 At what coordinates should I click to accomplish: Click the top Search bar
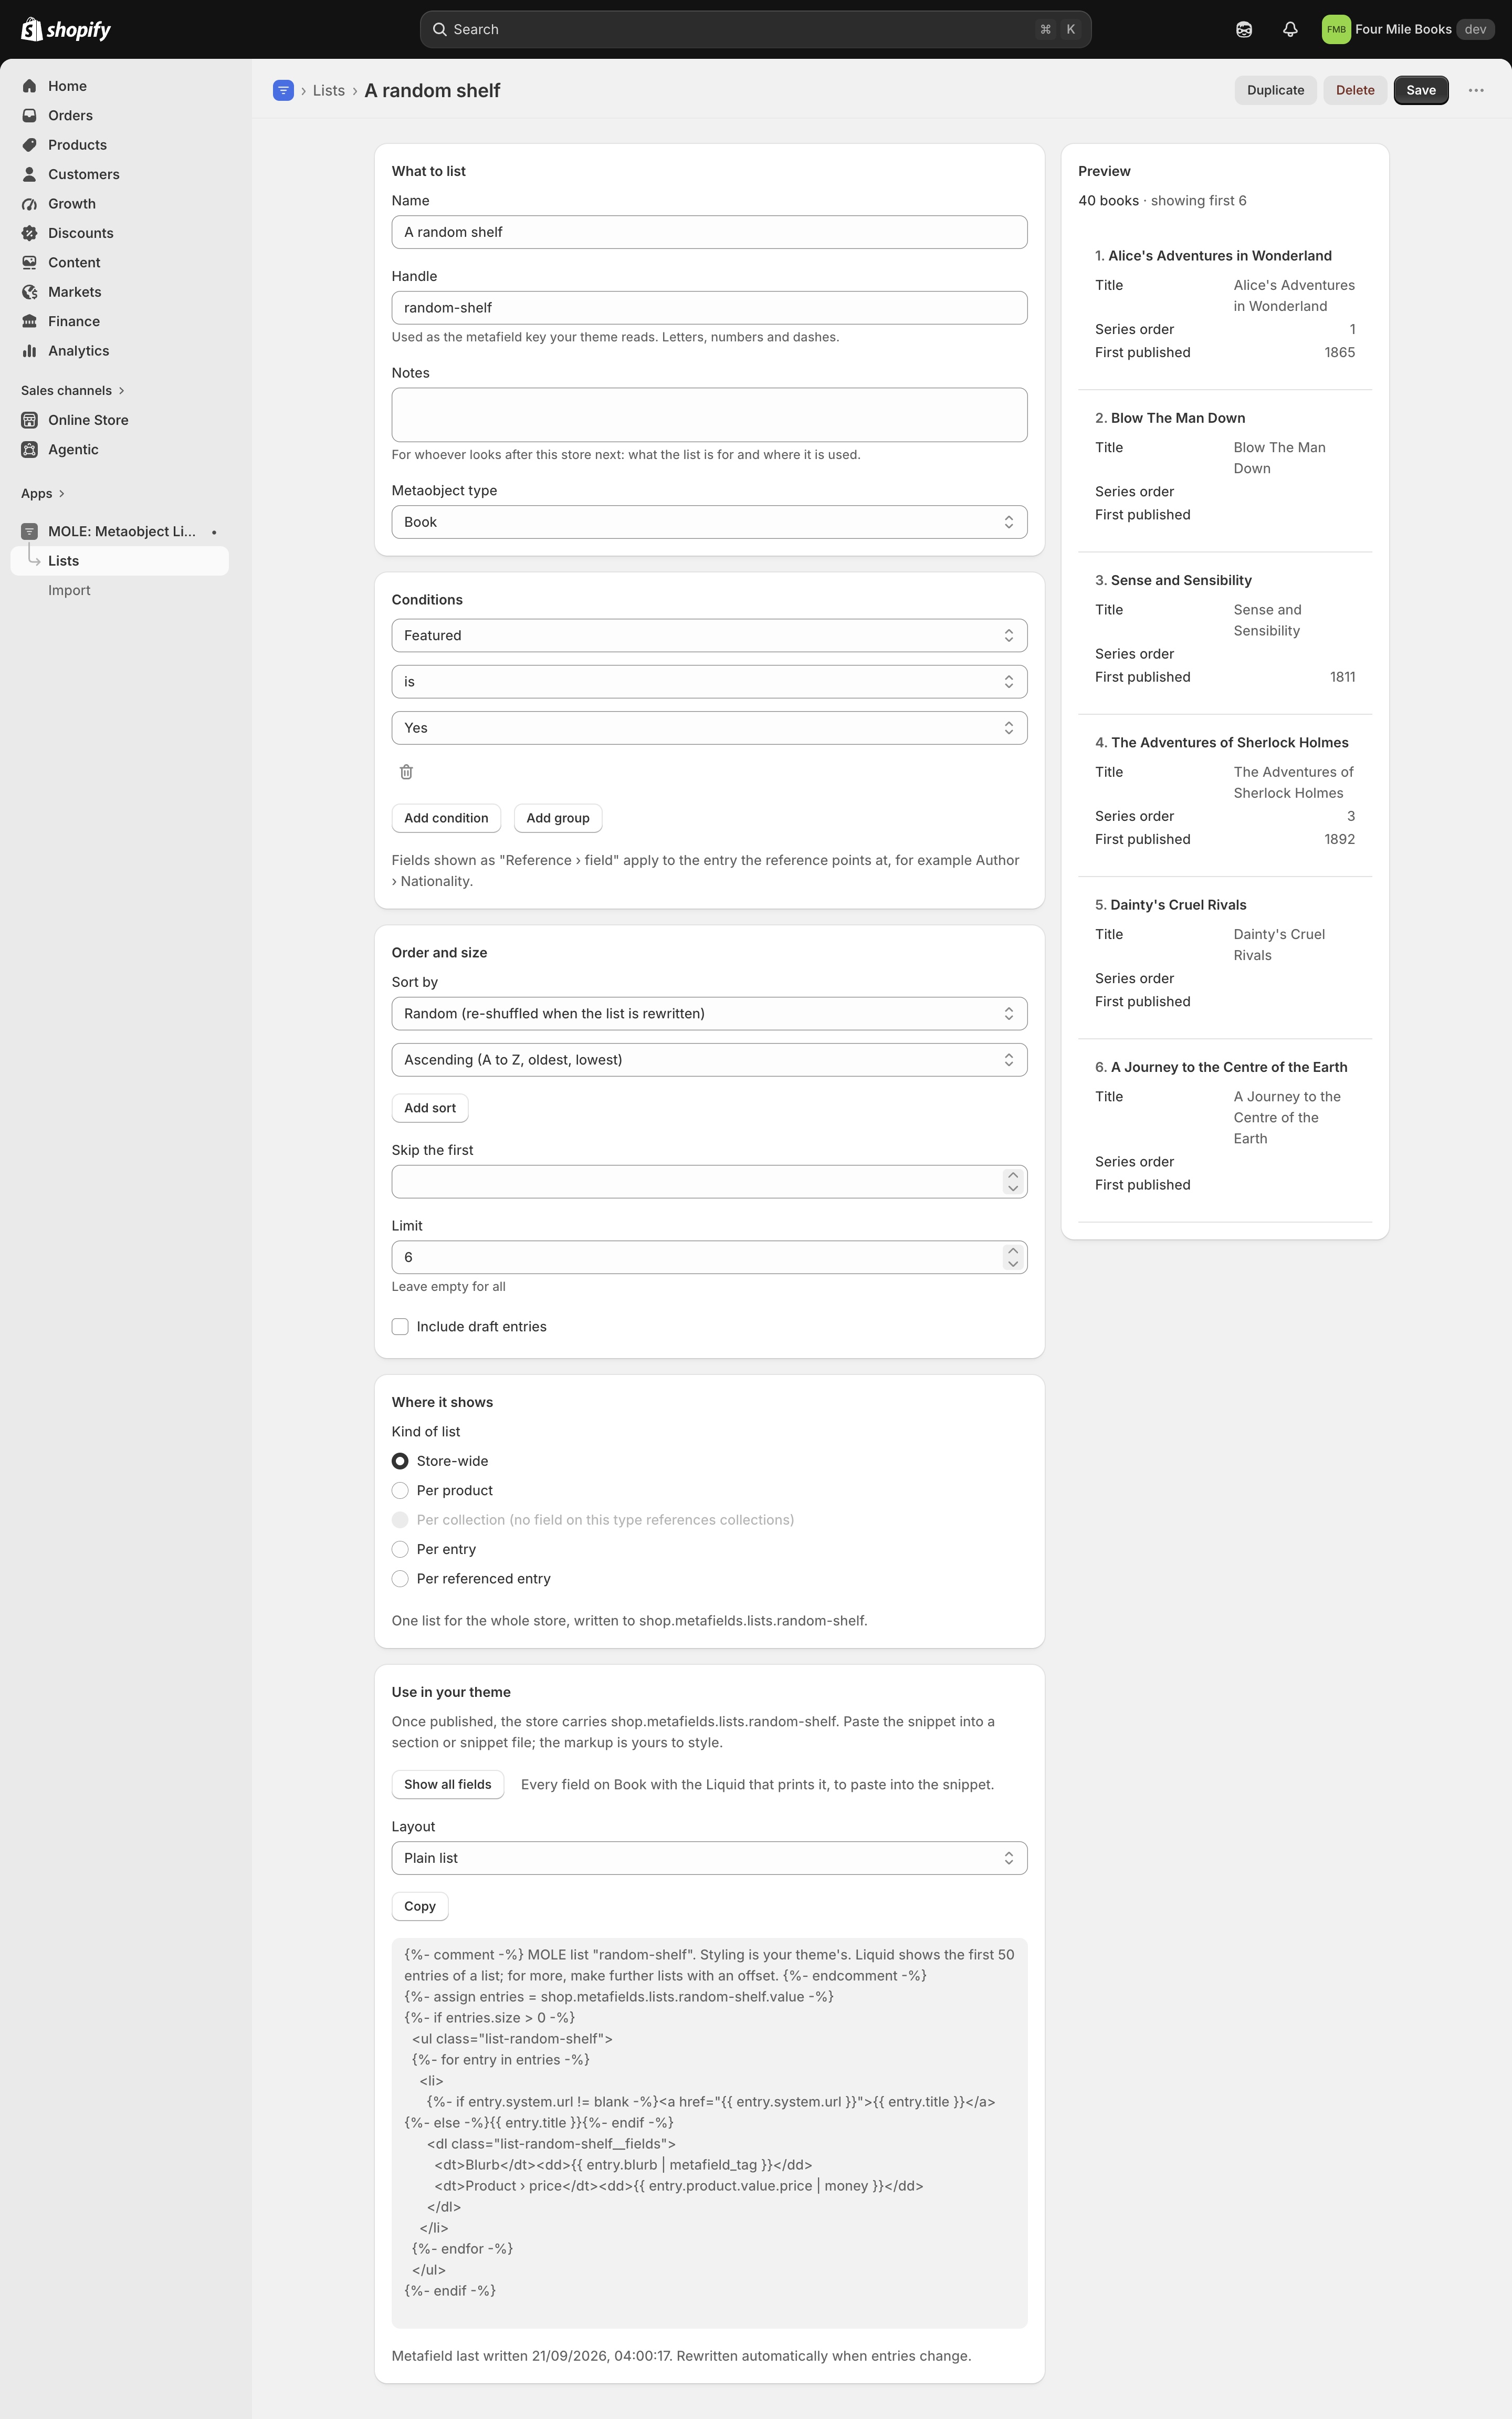point(755,29)
